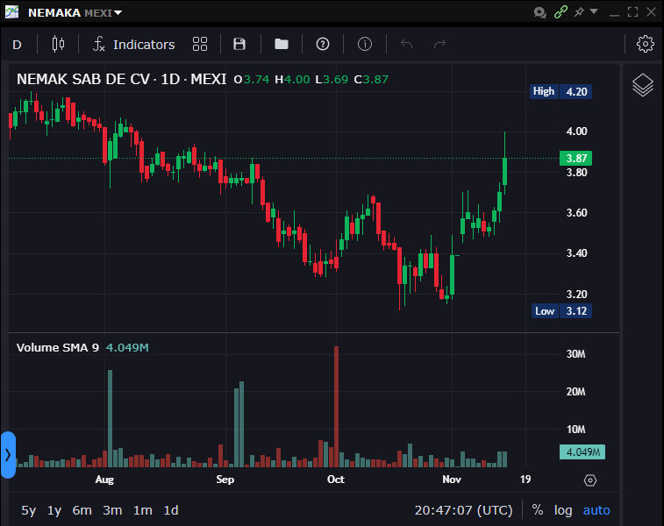The width and height of the screenshot is (664, 526).
Task: Open the help question mark
Action: (323, 44)
